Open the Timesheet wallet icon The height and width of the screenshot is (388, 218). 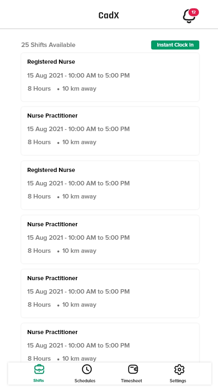[133, 369]
